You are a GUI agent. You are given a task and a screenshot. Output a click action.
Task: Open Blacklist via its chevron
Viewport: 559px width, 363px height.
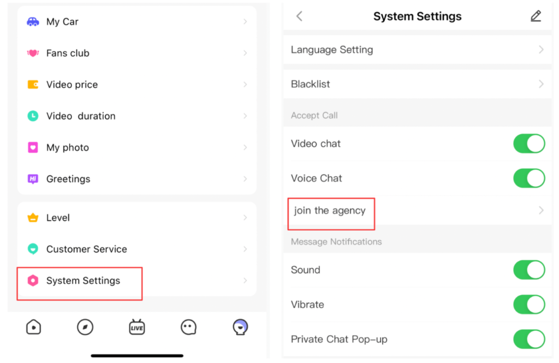click(x=541, y=84)
